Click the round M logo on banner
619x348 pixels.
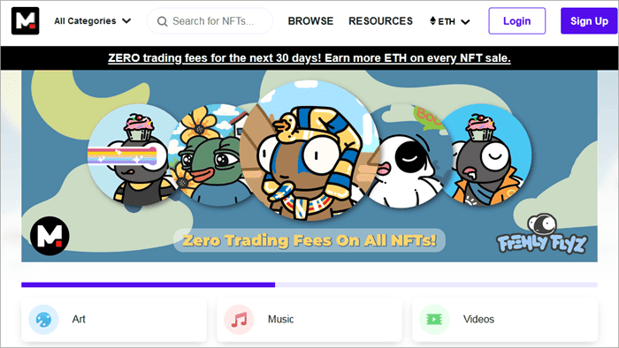click(x=50, y=236)
